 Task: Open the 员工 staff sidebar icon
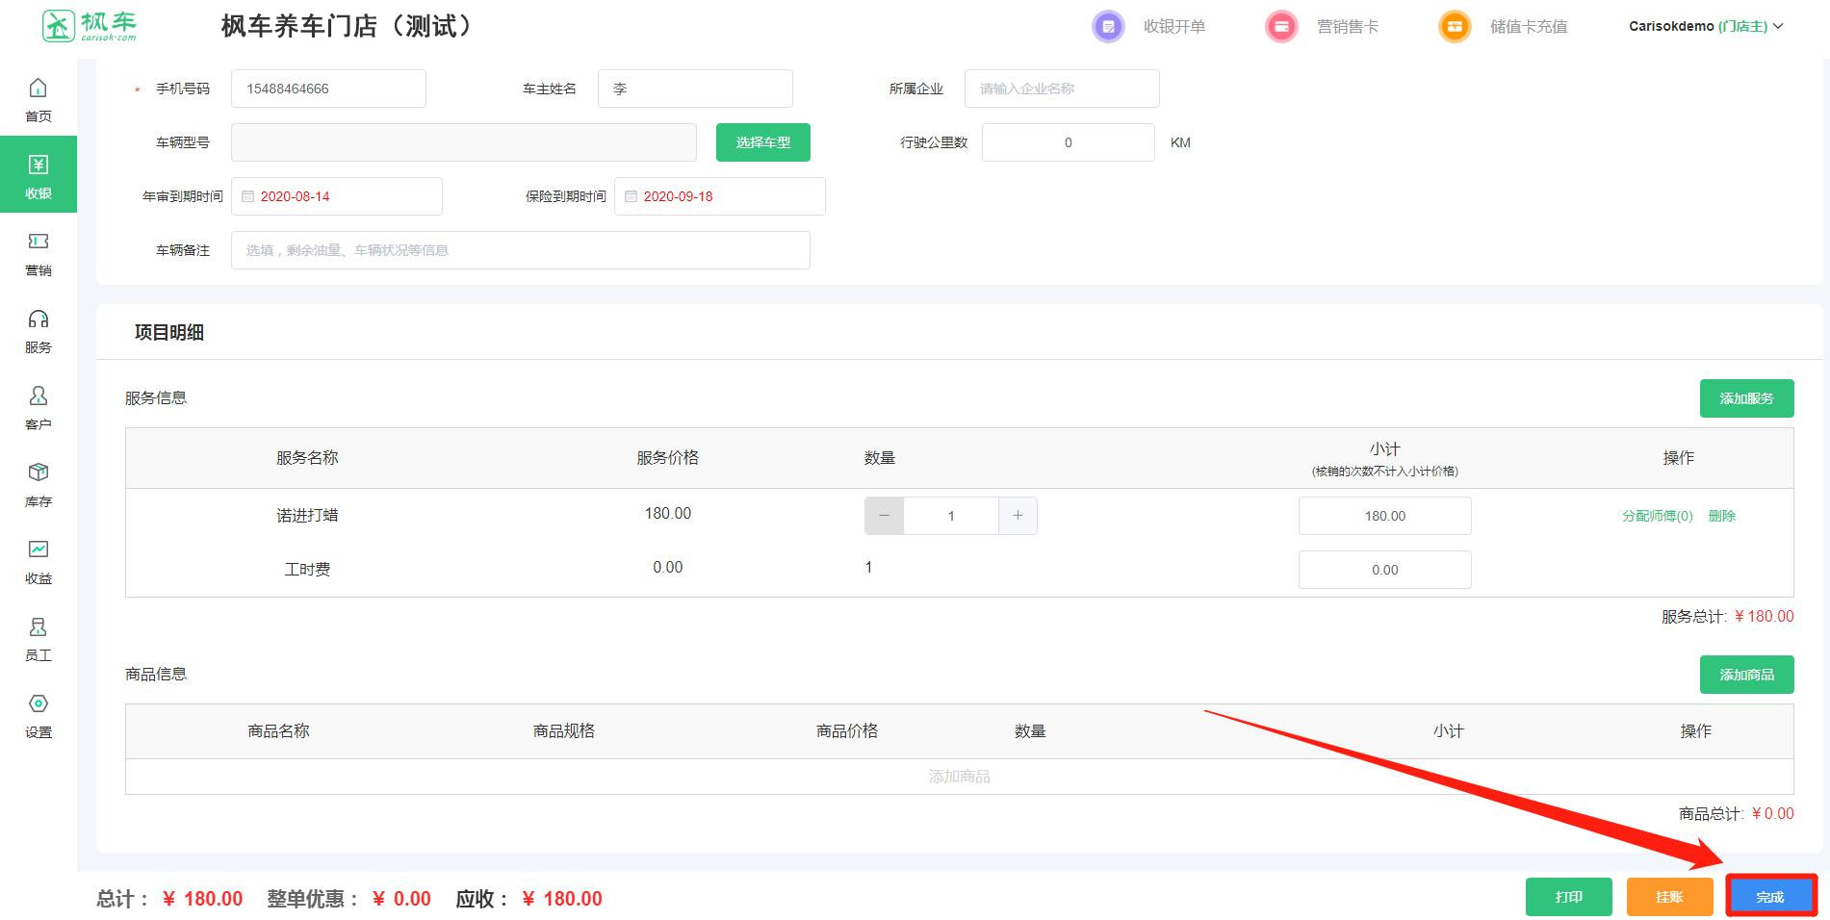point(38,627)
